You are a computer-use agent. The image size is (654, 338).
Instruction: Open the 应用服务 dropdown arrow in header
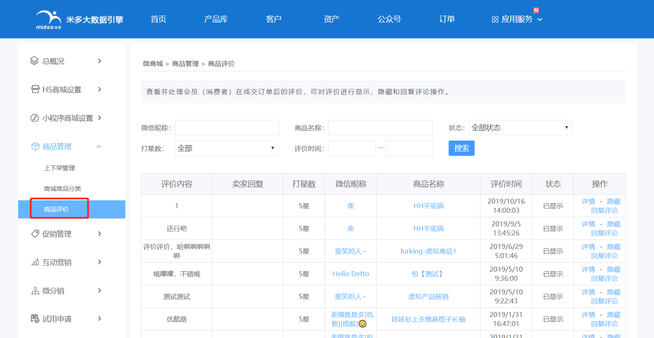[x=540, y=19]
